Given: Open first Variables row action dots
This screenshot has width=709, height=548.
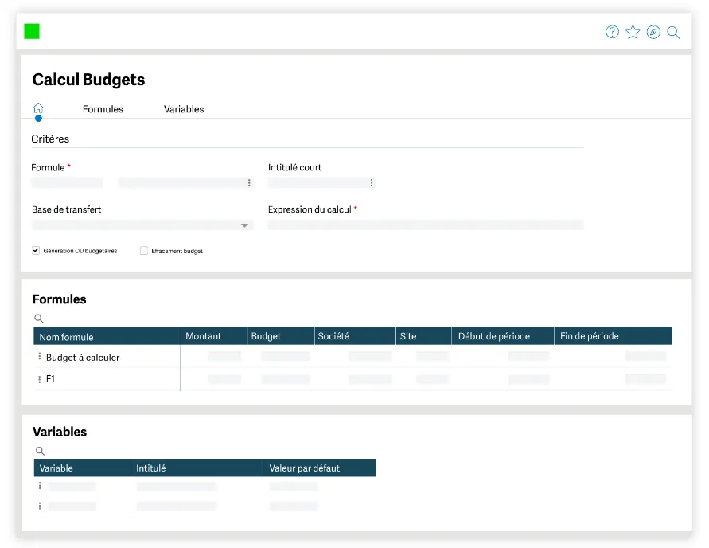Looking at the screenshot, I should click(40, 486).
